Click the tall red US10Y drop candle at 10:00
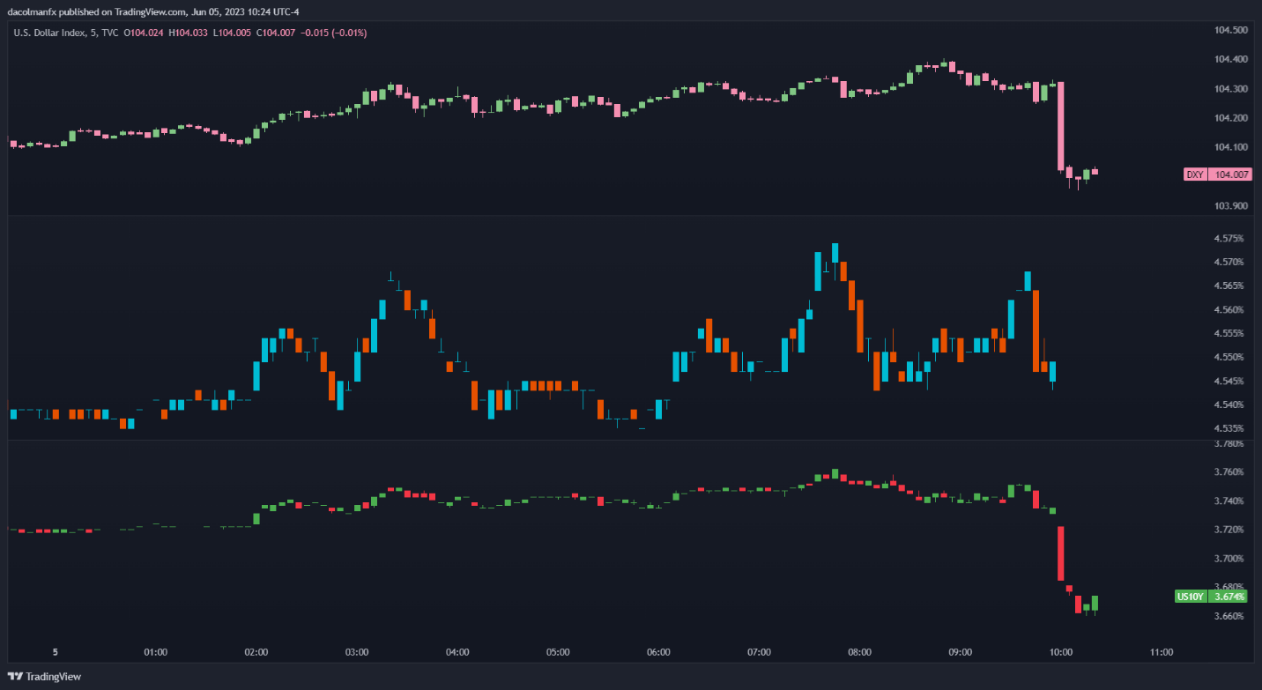Image resolution: width=1262 pixels, height=690 pixels. [x=1061, y=553]
